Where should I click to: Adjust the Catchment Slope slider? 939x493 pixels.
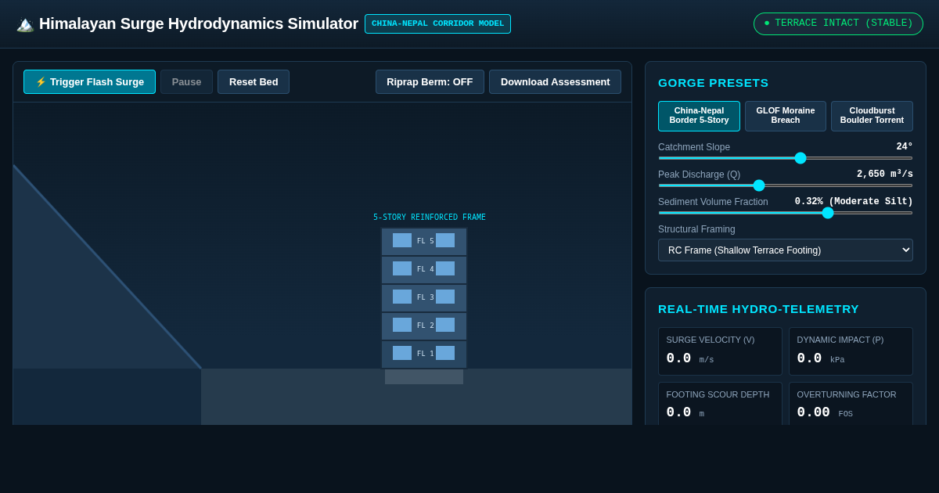(x=786, y=158)
